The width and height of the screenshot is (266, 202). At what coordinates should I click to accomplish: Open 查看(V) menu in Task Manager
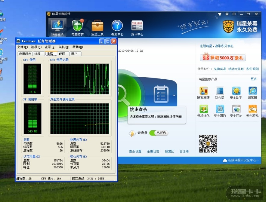click(x=50, y=47)
